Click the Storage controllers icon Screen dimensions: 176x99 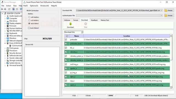point(8,61)
